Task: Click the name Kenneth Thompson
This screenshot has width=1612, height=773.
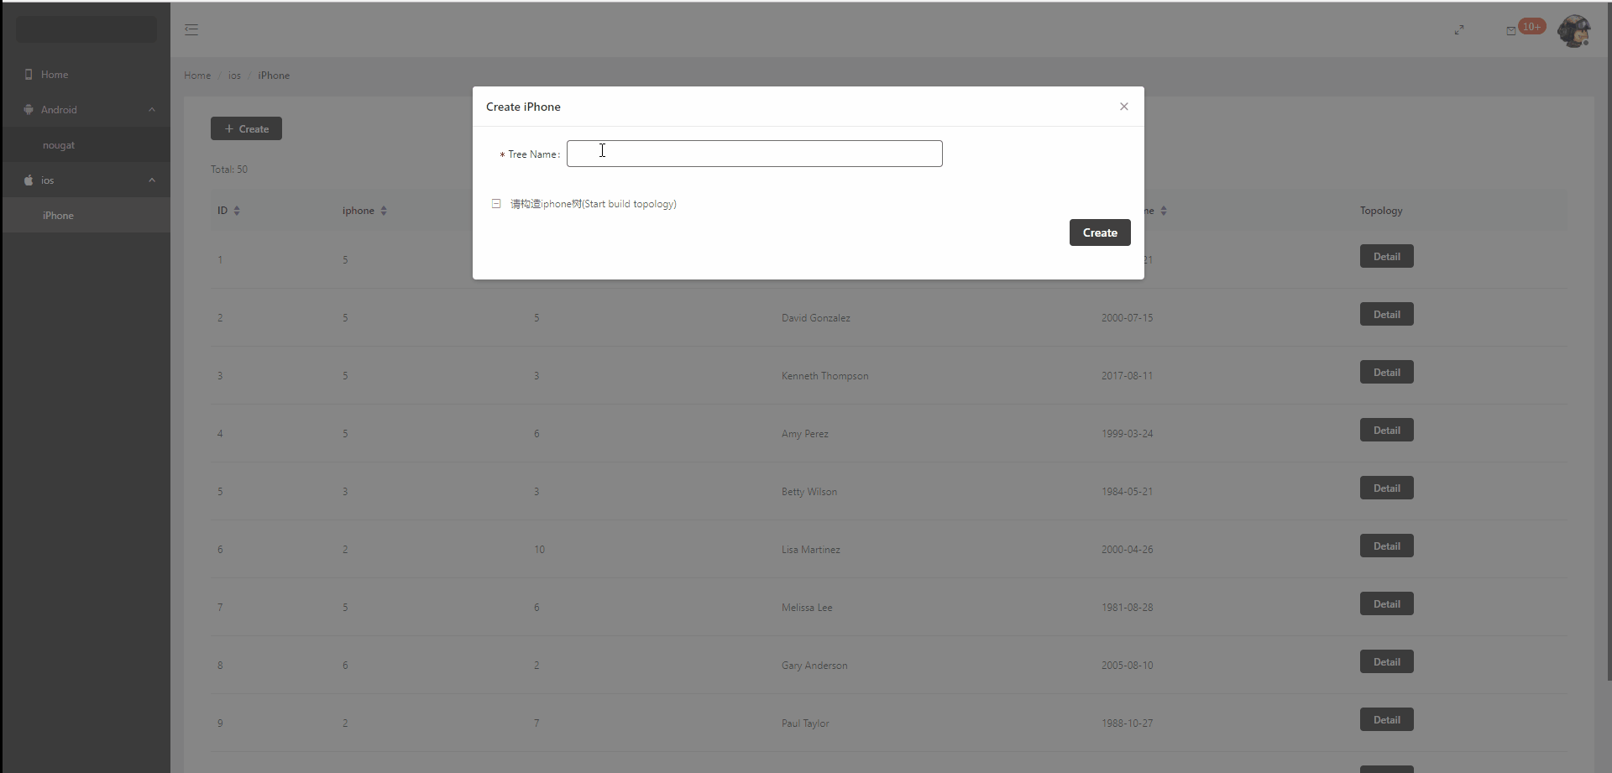Action: (x=825, y=376)
